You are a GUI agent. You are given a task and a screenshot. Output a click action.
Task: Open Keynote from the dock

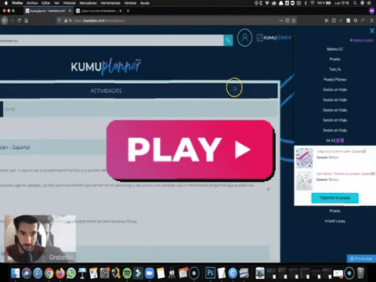(x=82, y=273)
